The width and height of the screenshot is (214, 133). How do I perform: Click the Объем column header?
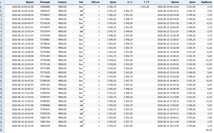pyautogui.click(x=95, y=2)
